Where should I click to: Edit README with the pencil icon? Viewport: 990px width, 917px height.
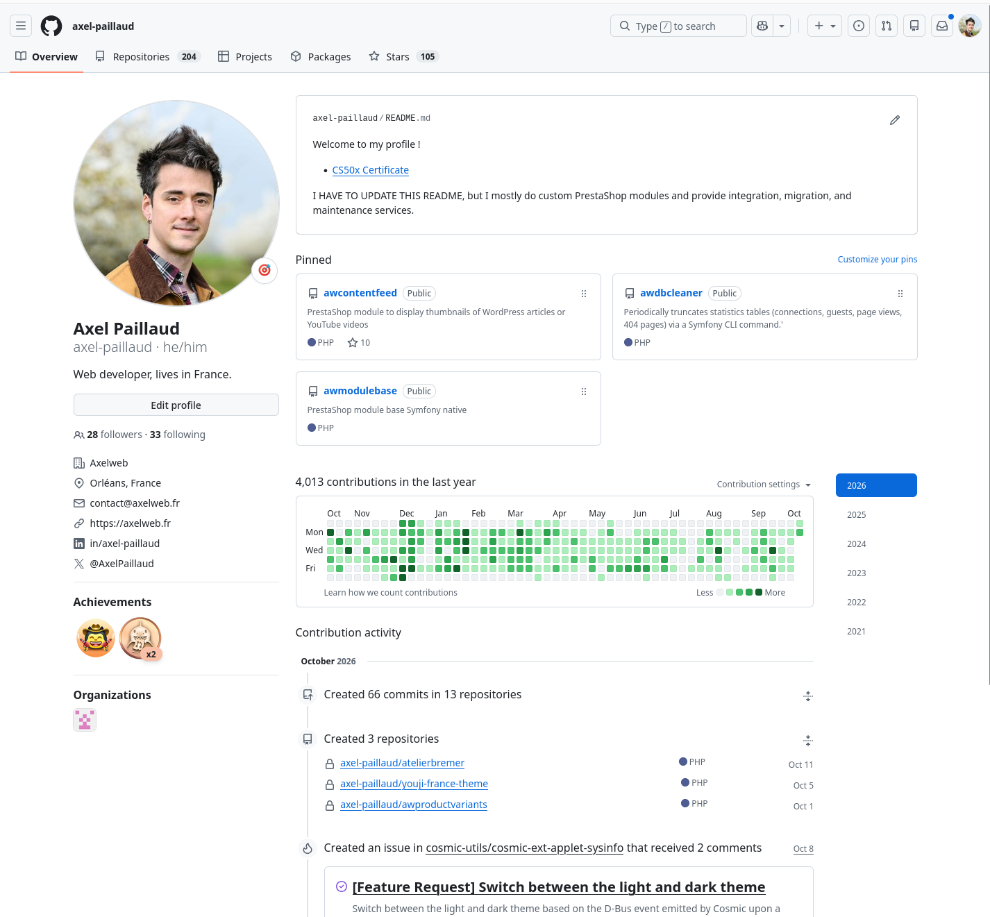click(895, 120)
